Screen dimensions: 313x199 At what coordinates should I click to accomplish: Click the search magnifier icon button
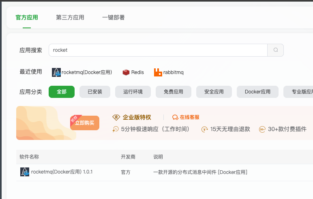point(276,50)
